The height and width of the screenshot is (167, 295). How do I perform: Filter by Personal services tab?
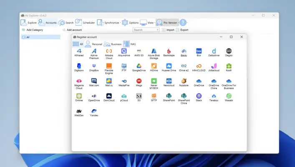93,44
